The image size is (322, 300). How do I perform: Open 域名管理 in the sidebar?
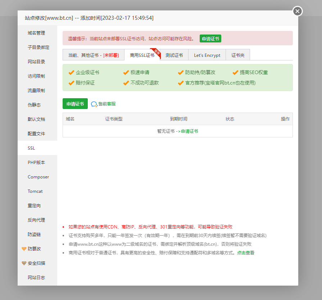[36, 33]
